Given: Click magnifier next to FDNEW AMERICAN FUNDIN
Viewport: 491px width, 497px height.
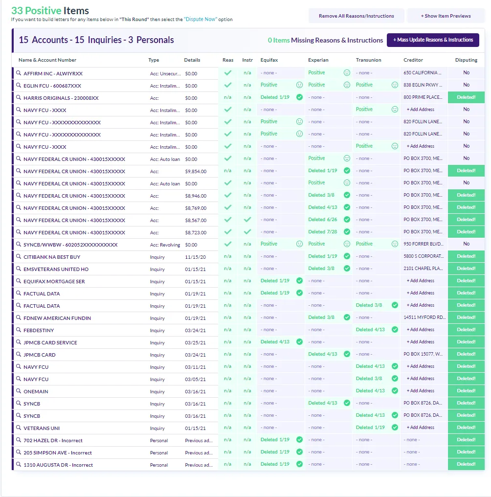Looking at the screenshot, I should 19,317.
